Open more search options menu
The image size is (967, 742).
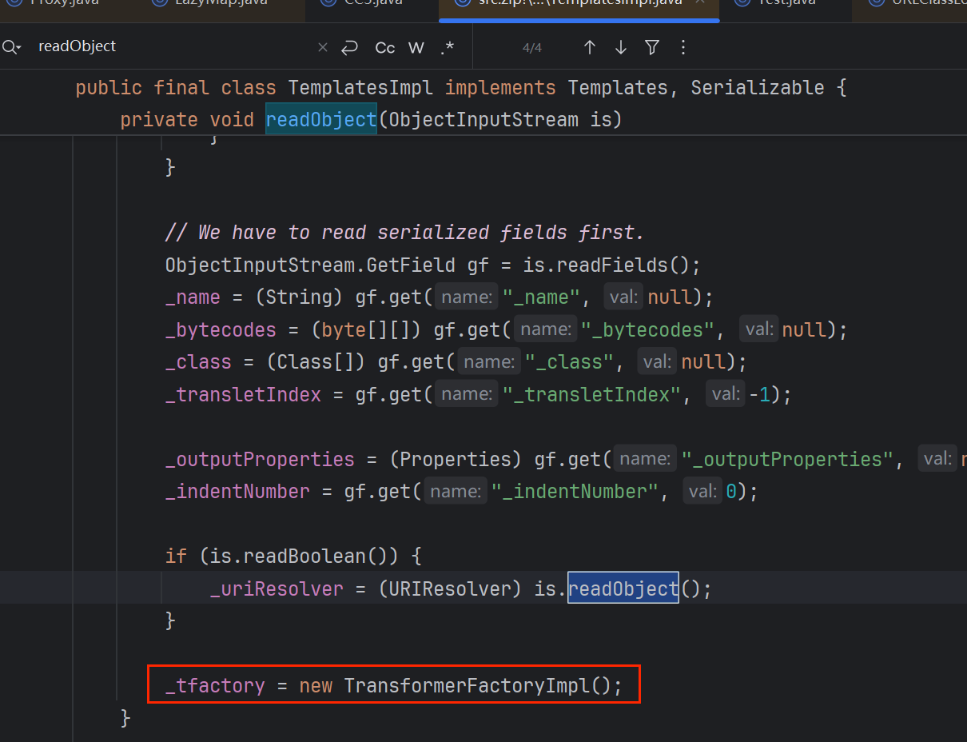coord(682,47)
